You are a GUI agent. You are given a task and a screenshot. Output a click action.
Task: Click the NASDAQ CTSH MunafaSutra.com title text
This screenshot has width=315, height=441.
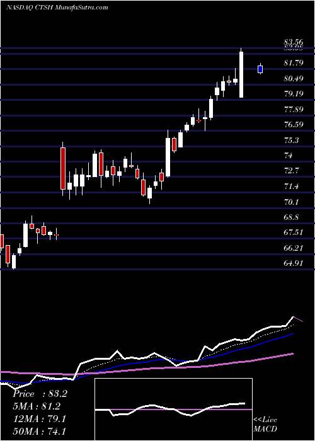[x=57, y=8]
